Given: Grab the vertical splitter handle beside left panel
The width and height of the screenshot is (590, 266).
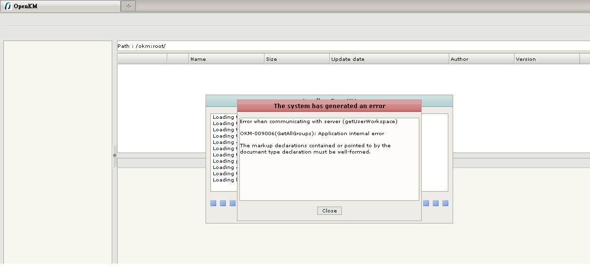Looking at the screenshot, I should [115, 155].
